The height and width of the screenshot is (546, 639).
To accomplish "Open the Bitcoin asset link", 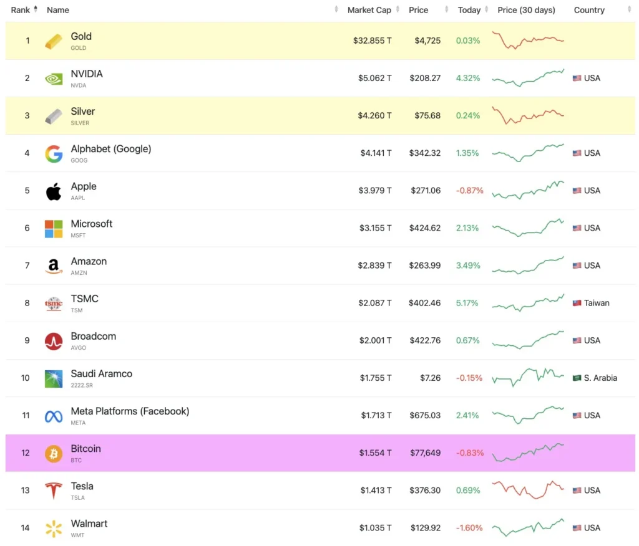I will 85,449.
